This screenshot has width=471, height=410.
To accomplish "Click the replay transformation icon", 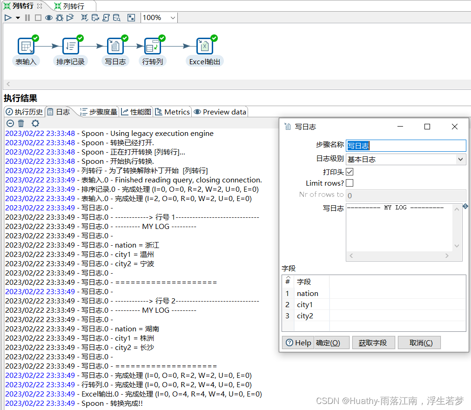I will [70, 18].
